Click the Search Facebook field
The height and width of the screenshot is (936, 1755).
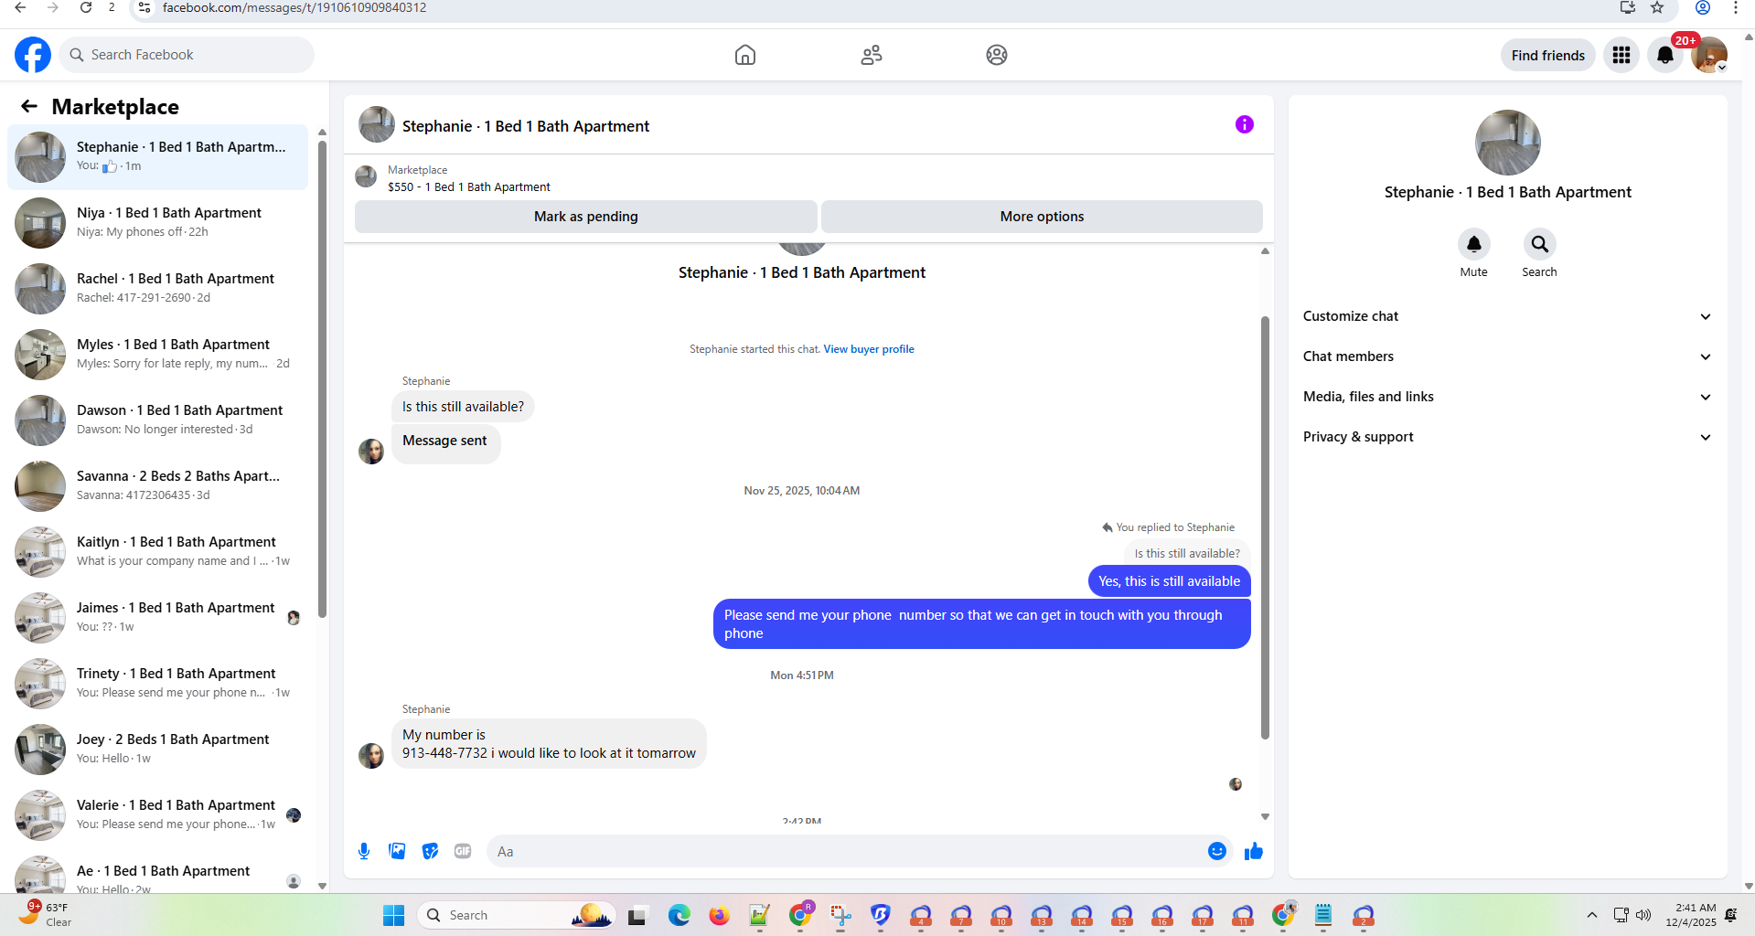click(x=187, y=55)
